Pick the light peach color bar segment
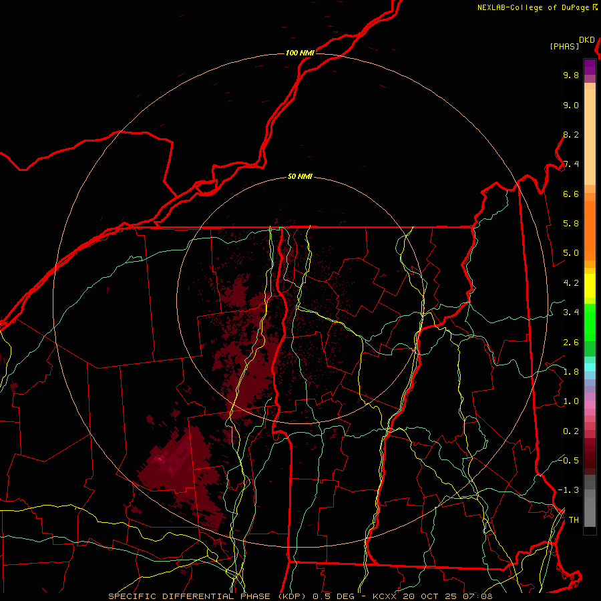 coord(590,137)
